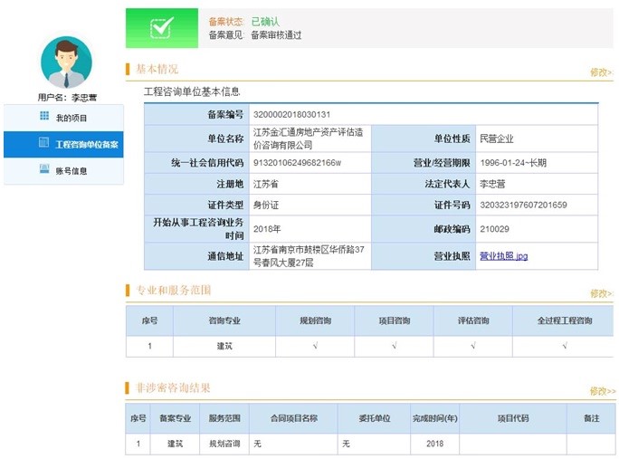Click 修改 link for 专业和服务范围 section
The height and width of the screenshot is (459, 619).
pyautogui.click(x=601, y=293)
